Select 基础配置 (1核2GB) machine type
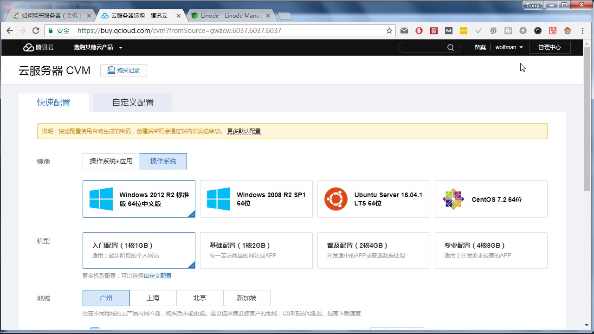 (x=256, y=250)
